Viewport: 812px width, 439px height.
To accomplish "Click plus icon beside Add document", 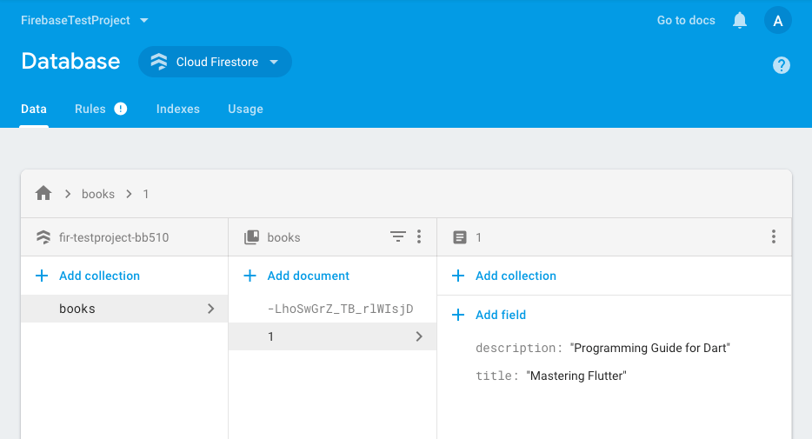I will [x=250, y=276].
